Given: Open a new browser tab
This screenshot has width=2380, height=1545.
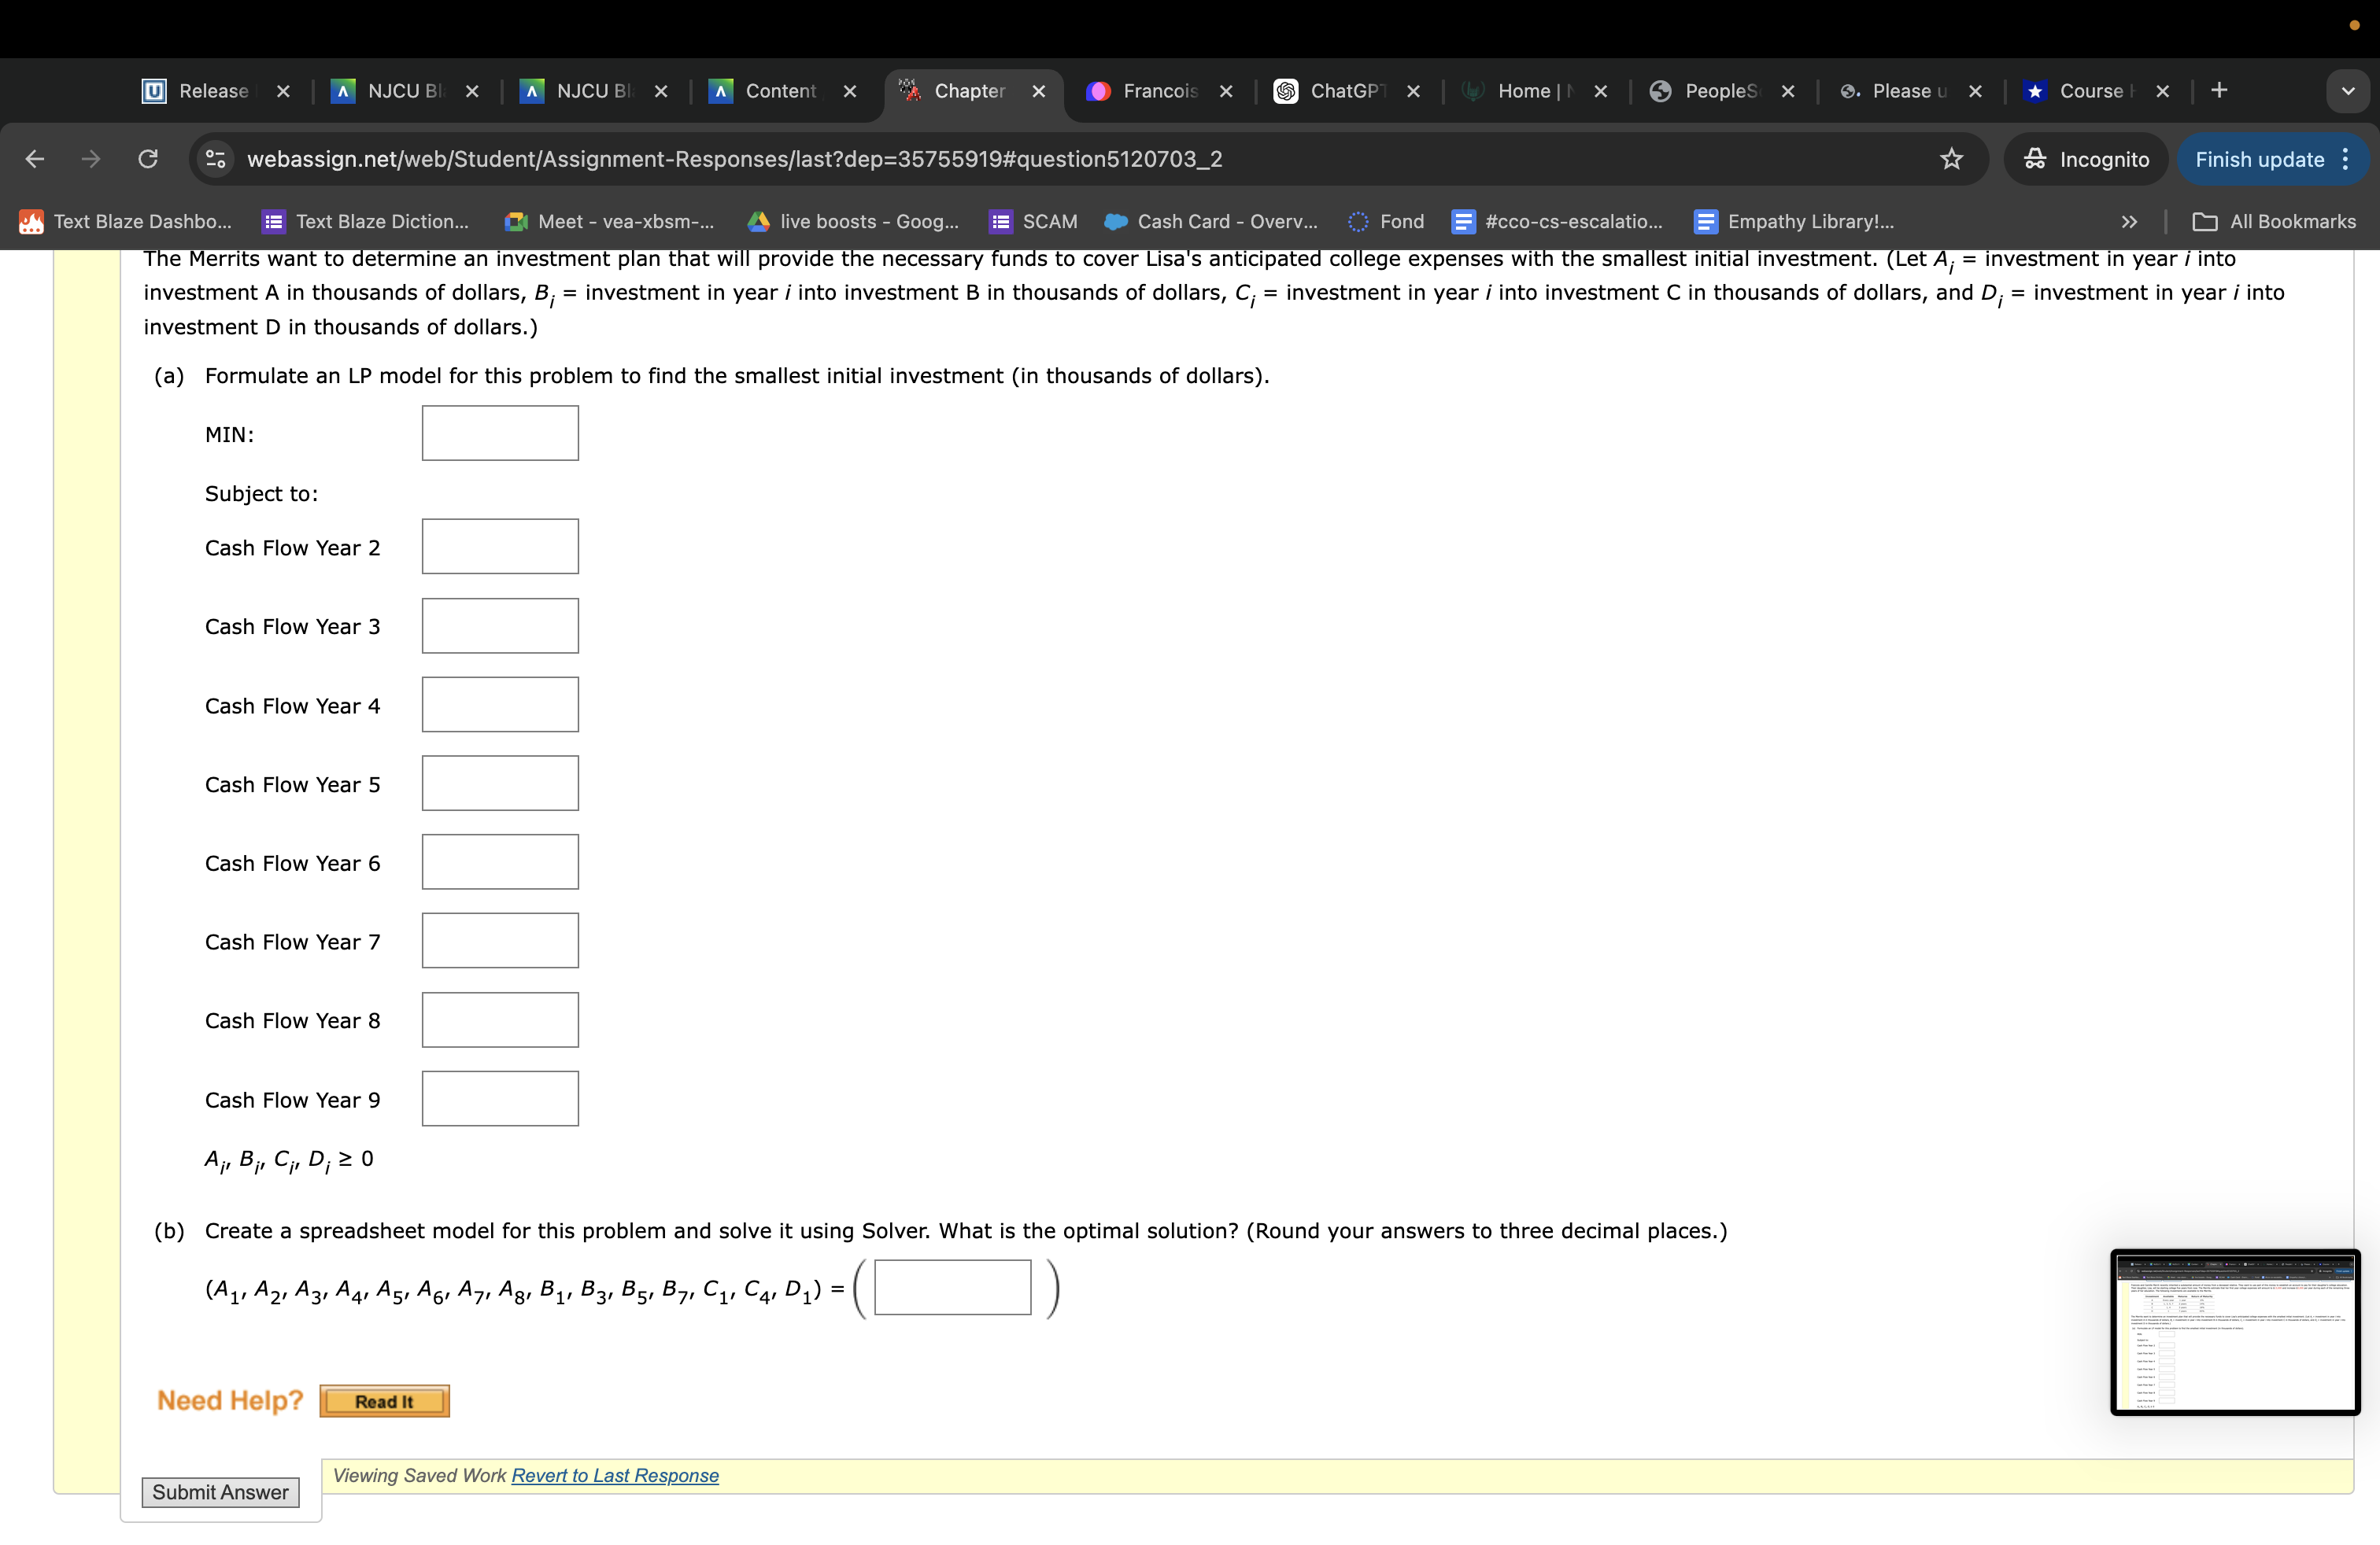Looking at the screenshot, I should point(2219,91).
